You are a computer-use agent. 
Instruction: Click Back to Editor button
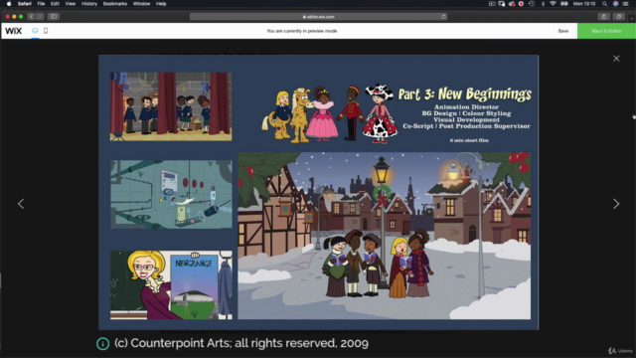pyautogui.click(x=606, y=31)
